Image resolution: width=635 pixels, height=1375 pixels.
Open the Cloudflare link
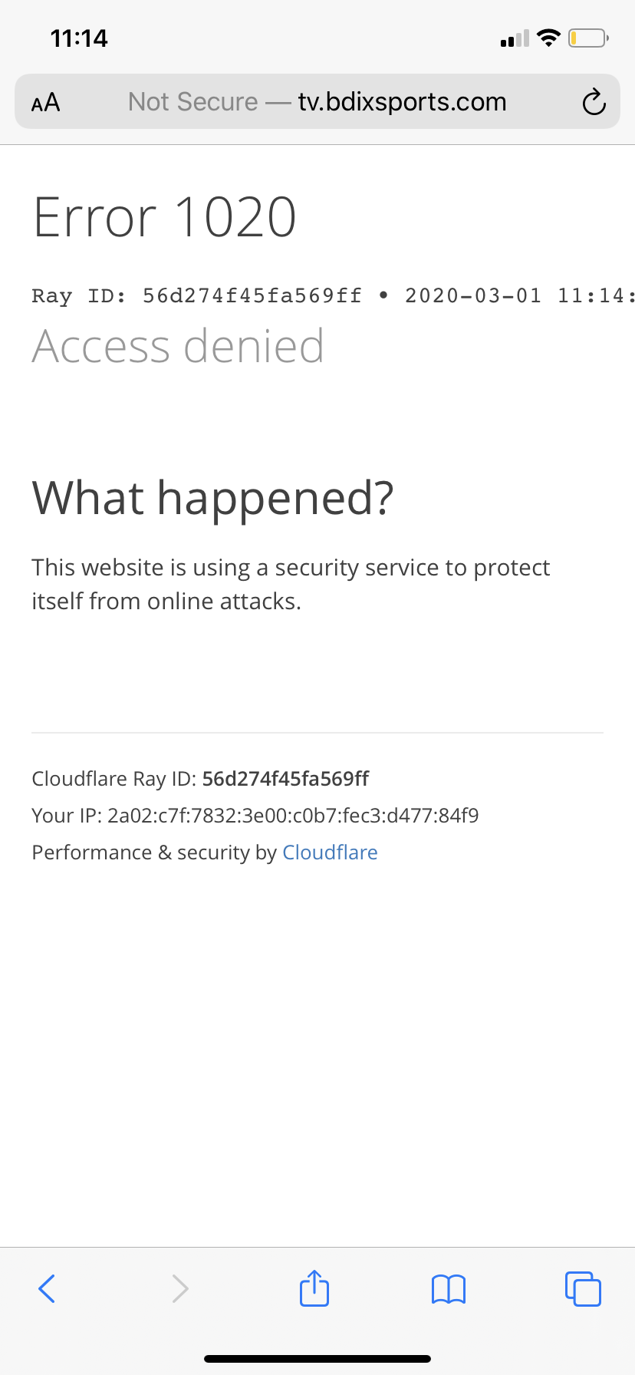(x=330, y=852)
